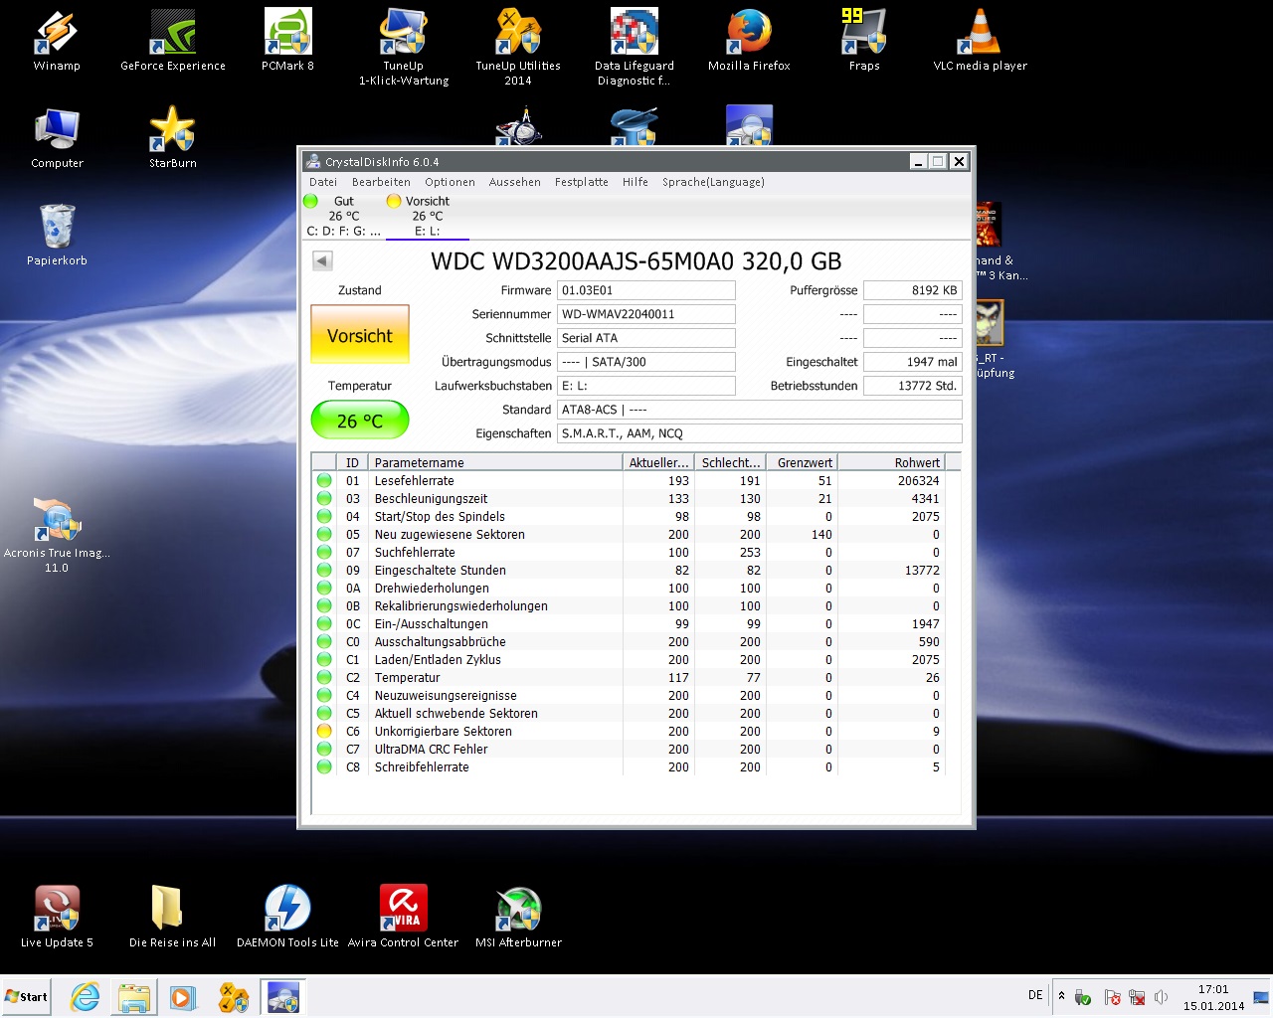1273x1018 pixels.
Task: Click the Windows Start button
Action: tap(27, 997)
